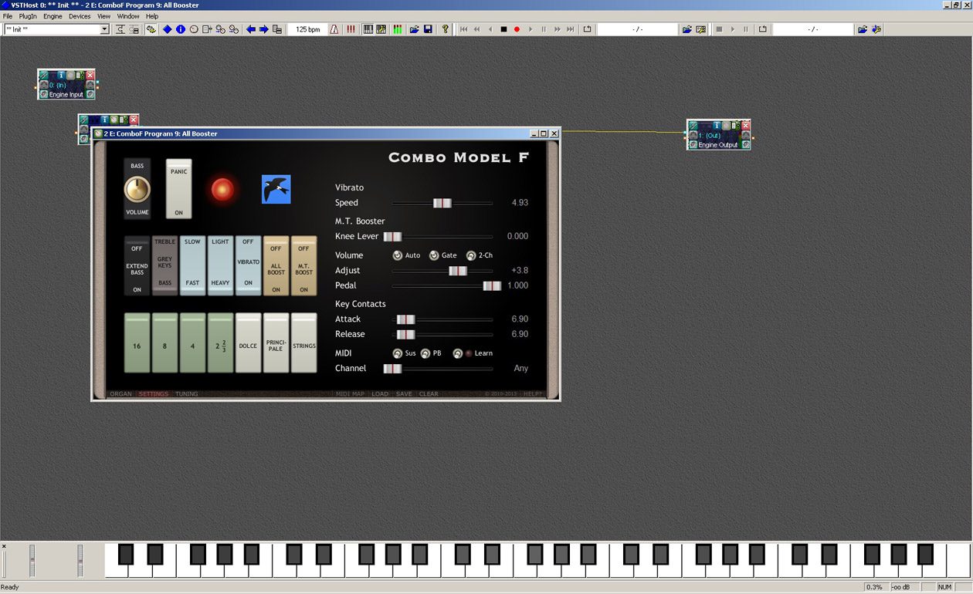Open the File menu
The image size is (973, 594).
(8, 16)
